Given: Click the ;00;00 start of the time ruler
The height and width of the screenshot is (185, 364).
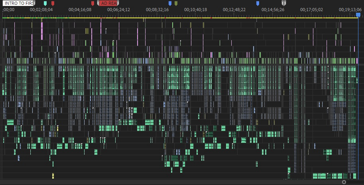Looking at the screenshot, I should click(x=8, y=10).
